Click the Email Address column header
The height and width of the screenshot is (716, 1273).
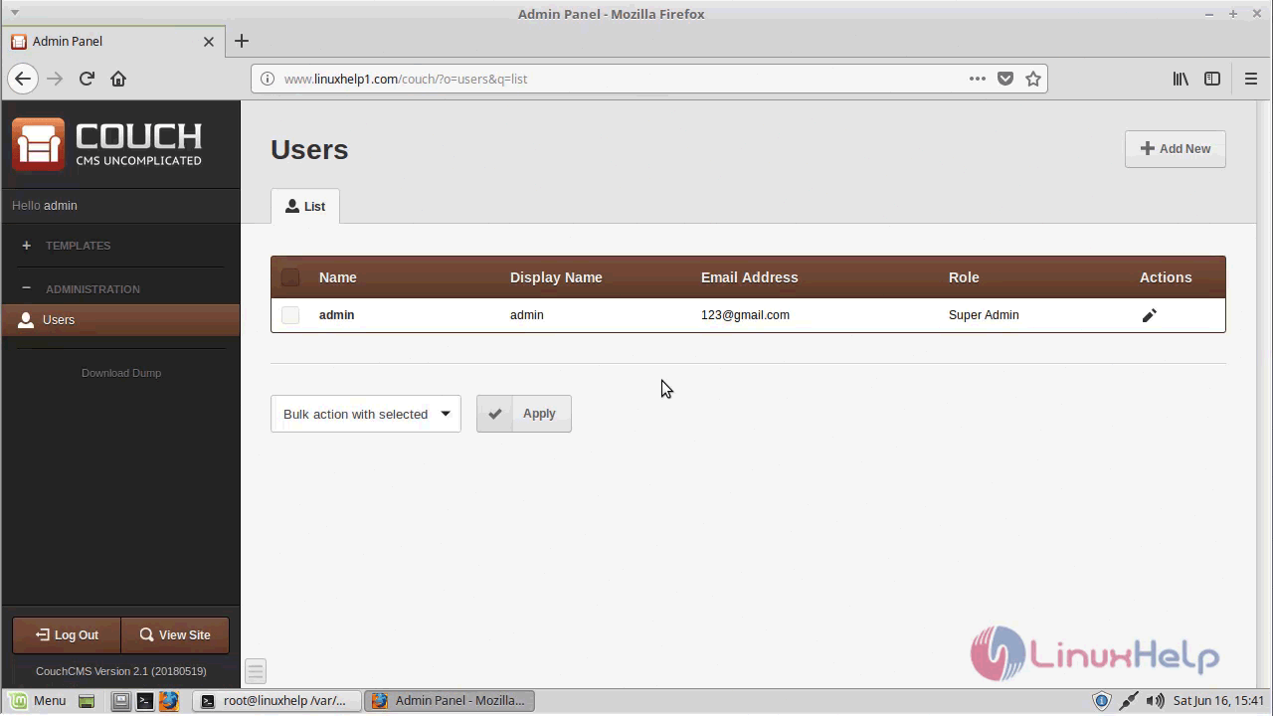(749, 277)
